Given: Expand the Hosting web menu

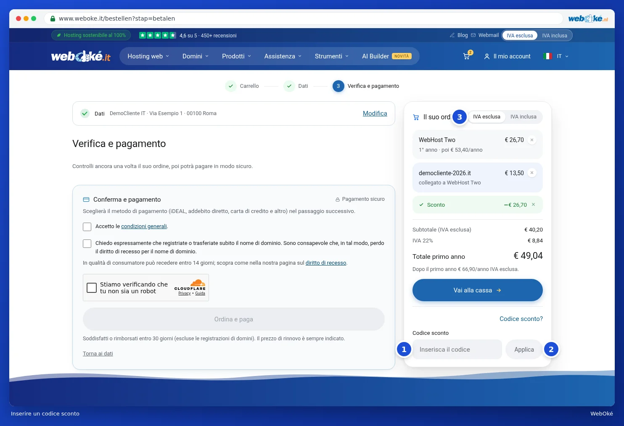Looking at the screenshot, I should (x=148, y=56).
